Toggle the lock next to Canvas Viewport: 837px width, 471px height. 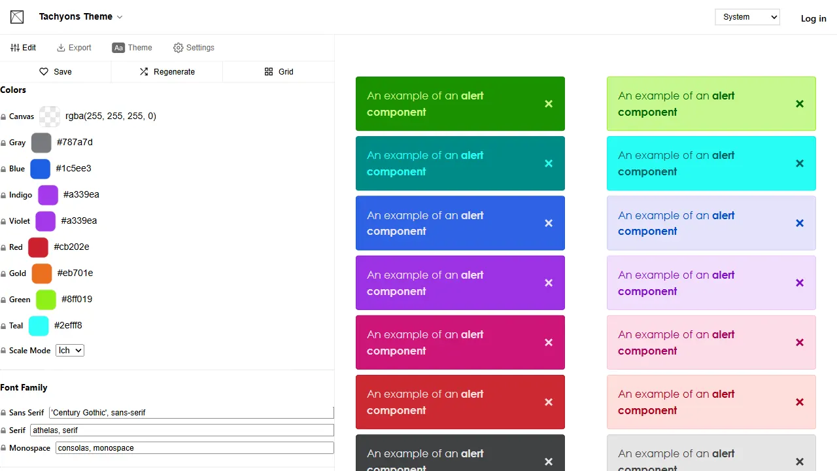[3, 117]
